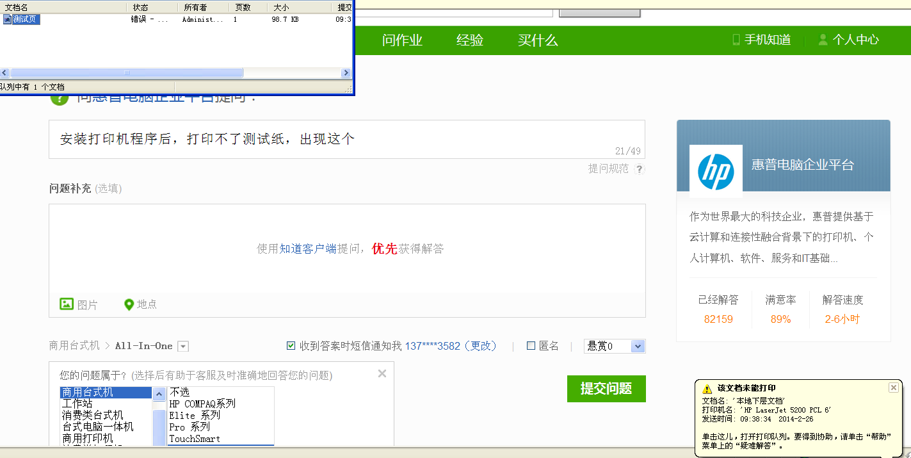Expand the All-In-One category dropdown arrow

tap(183, 347)
